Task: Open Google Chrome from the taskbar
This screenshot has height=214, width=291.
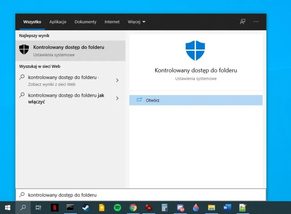Action: 133,207
